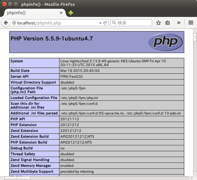Viewport: 197px width, 180px height.
Task: Open the Firefox hamburger menu
Action: [x=191, y=23]
